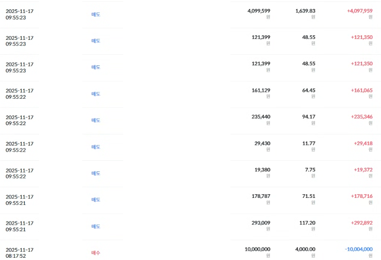
Task: Click the 4,000.00 fee value
Action: coord(305,249)
